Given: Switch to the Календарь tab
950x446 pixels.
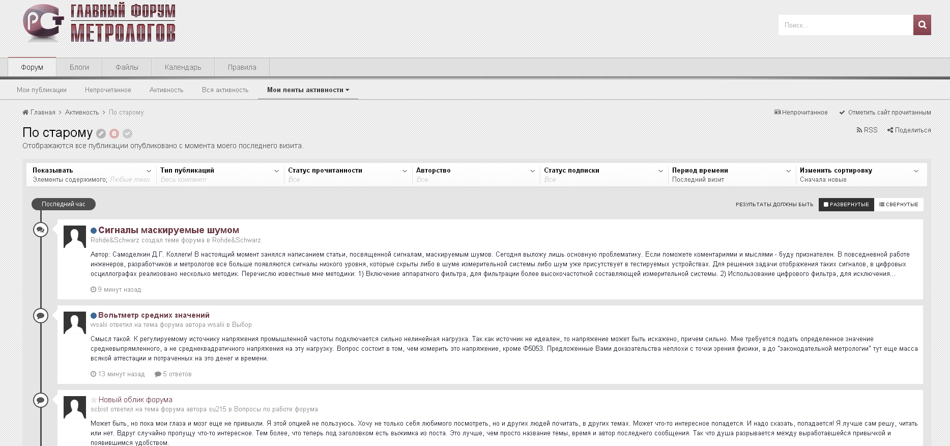Looking at the screenshot, I should (x=183, y=67).
